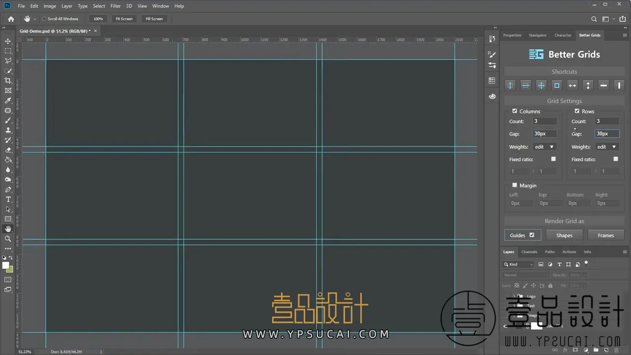The height and width of the screenshot is (355, 631).
Task: Toggle Scroll All Windows checkbox
Action: click(44, 19)
